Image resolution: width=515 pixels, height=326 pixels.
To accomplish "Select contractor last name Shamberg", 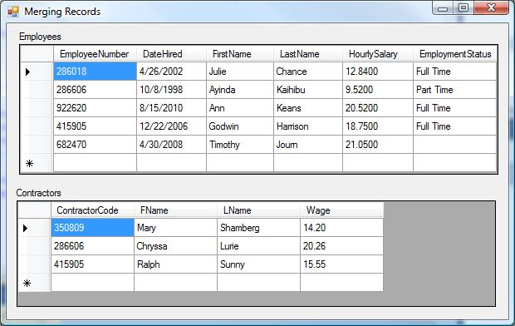I will pyautogui.click(x=259, y=228).
